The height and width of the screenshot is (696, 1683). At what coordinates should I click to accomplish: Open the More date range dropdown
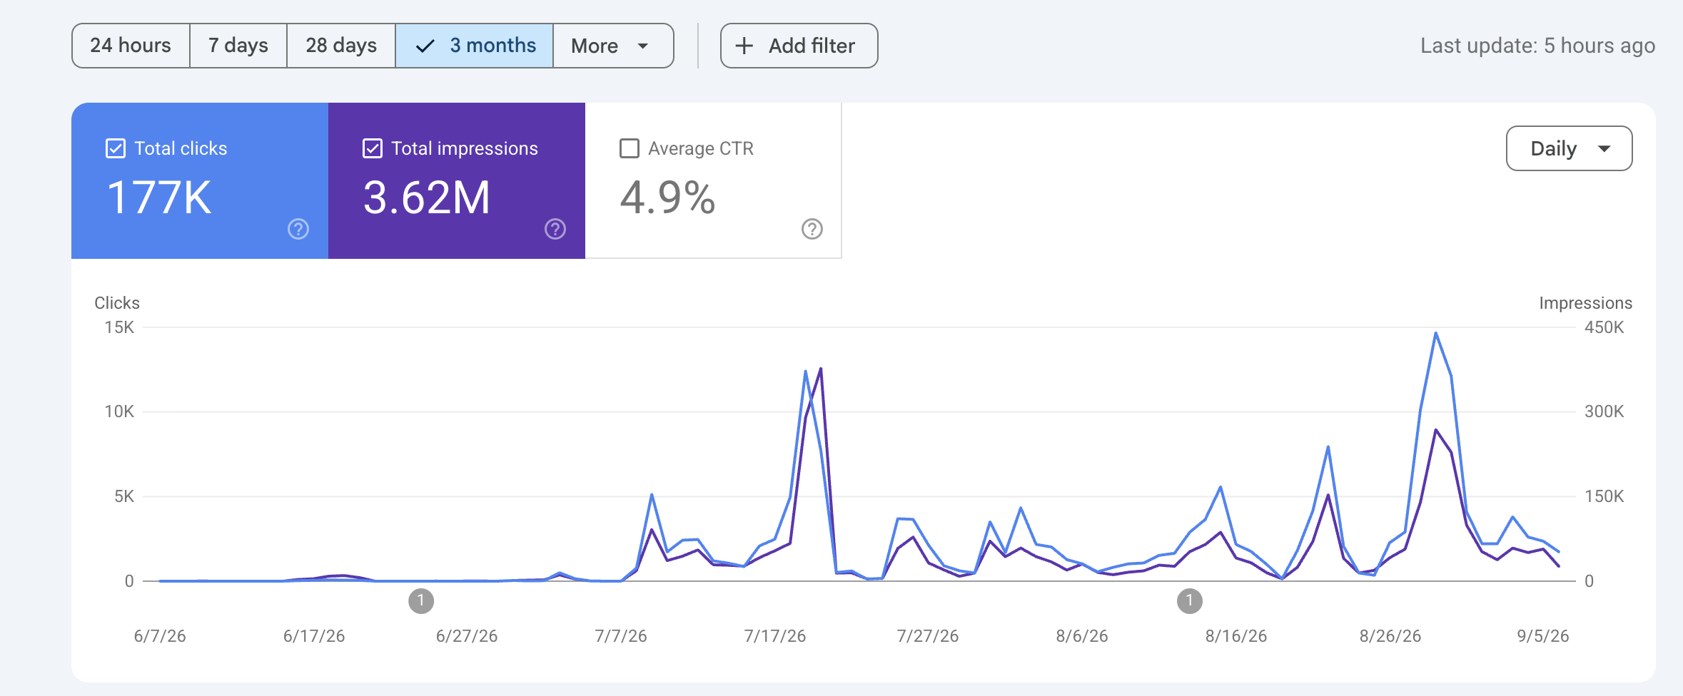(613, 46)
